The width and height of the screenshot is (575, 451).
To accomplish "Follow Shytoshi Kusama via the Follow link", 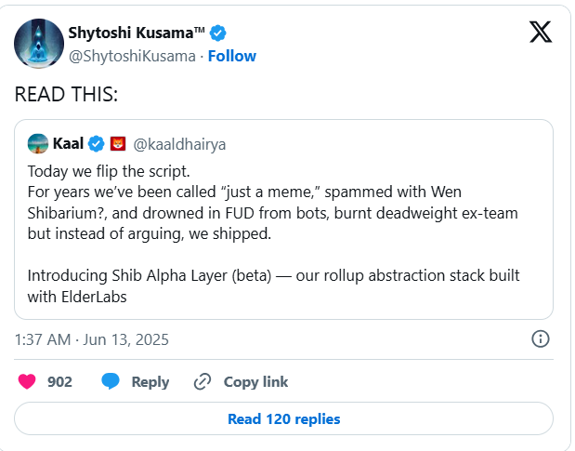I will tap(232, 56).
